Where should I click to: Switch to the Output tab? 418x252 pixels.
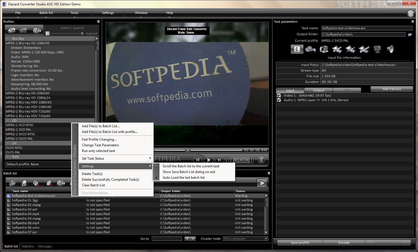(x=319, y=90)
